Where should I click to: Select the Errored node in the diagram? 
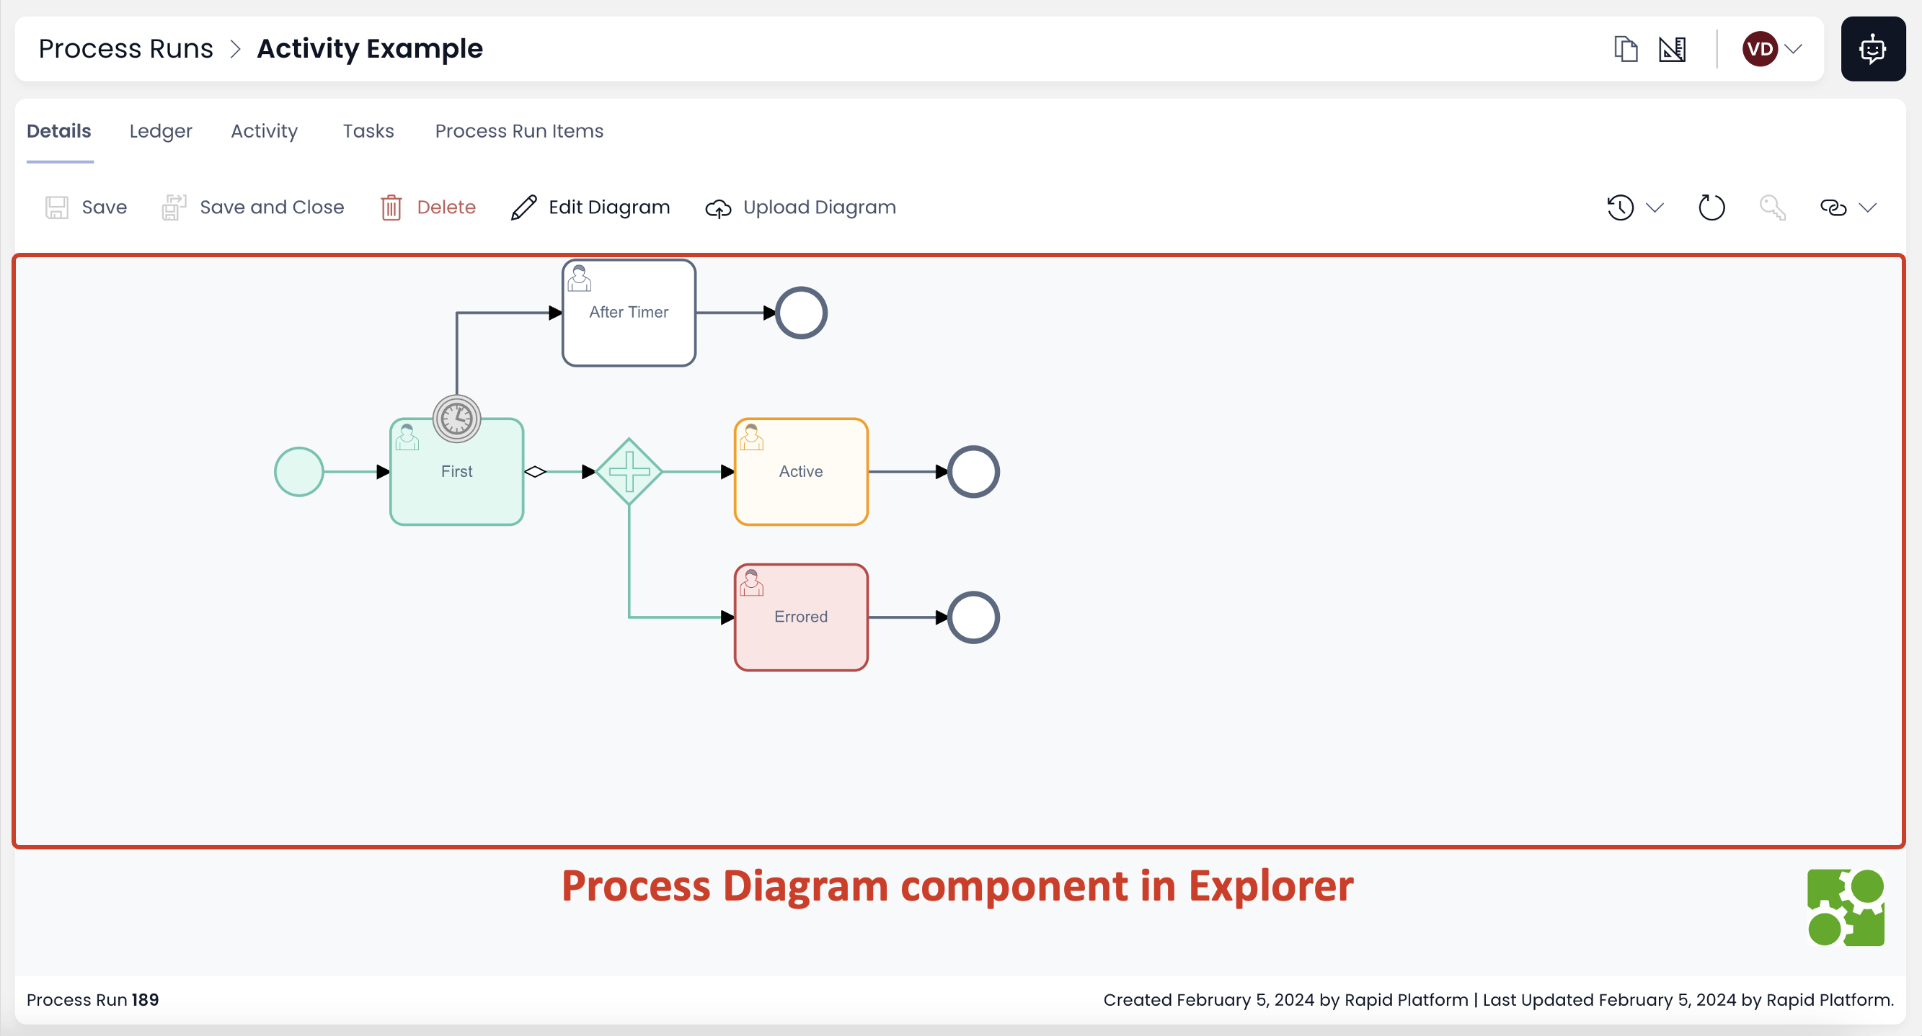pos(800,617)
